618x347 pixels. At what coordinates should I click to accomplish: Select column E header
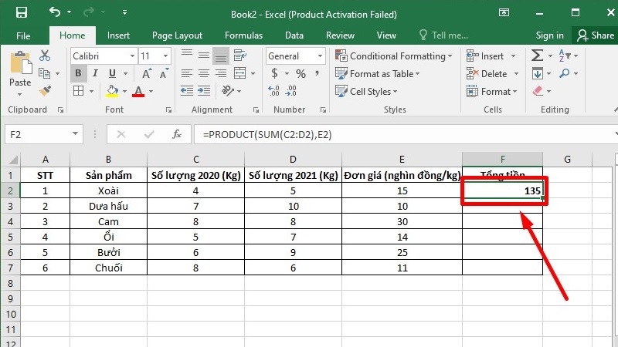tap(402, 159)
